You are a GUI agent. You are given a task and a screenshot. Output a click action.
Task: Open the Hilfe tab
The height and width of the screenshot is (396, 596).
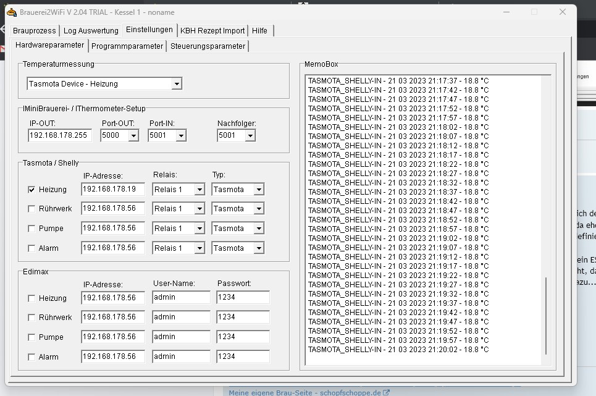click(x=259, y=31)
